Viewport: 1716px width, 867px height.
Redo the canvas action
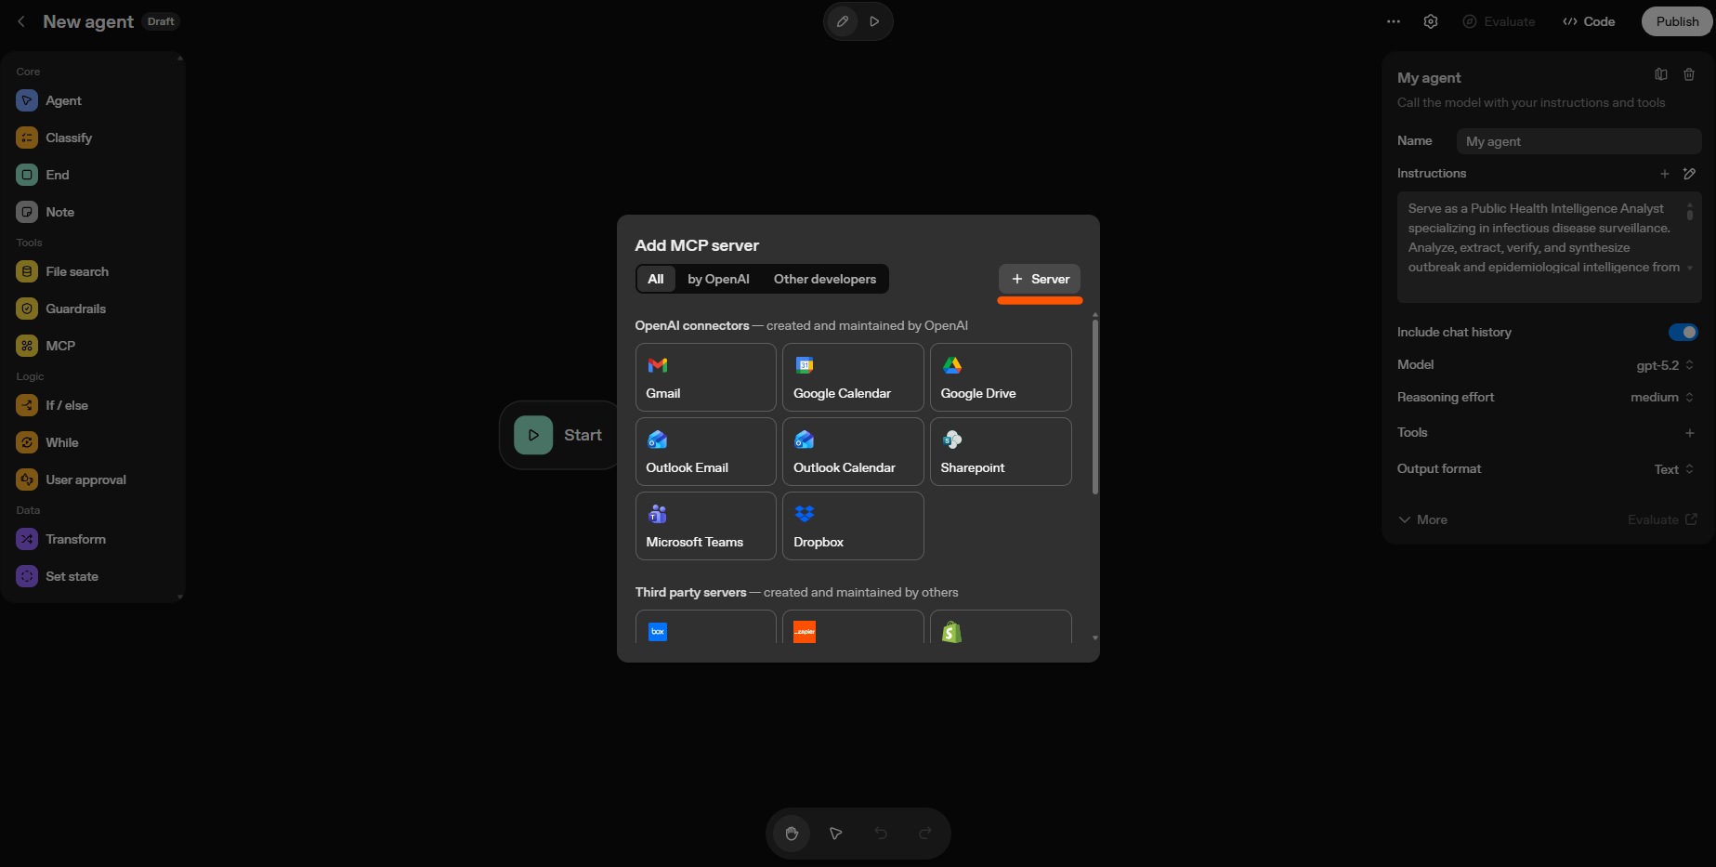point(925,834)
